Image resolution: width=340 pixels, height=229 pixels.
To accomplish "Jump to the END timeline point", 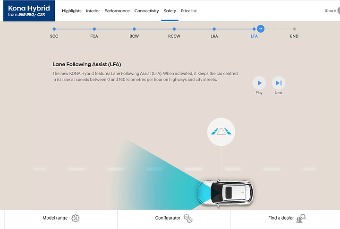I will [294, 29].
